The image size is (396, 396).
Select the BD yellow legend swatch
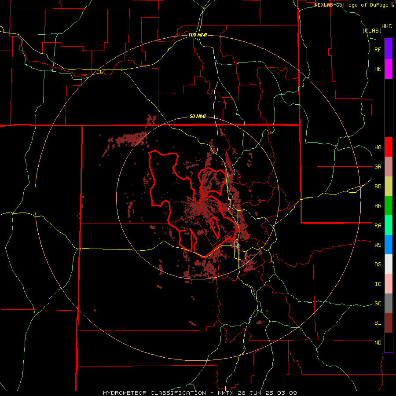[x=389, y=186]
